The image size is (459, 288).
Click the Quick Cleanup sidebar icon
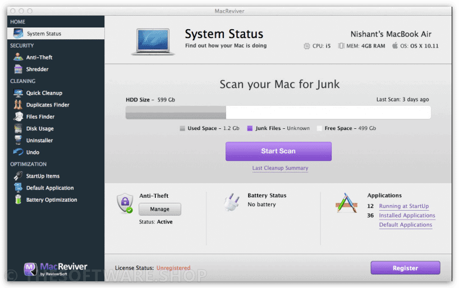(18, 92)
